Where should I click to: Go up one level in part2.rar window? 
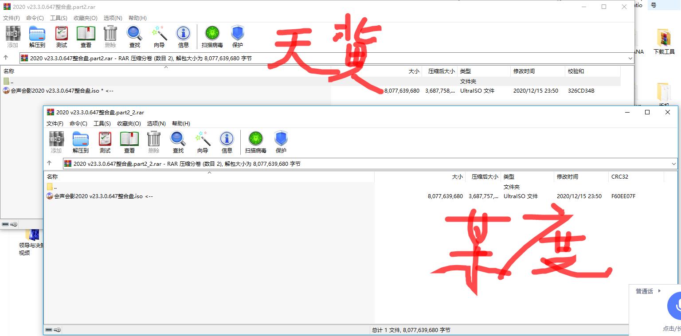pos(6,58)
